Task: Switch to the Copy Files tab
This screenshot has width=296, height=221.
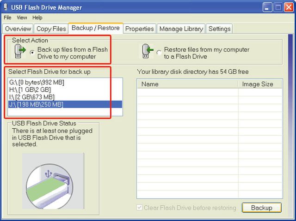Action: pos(51,29)
